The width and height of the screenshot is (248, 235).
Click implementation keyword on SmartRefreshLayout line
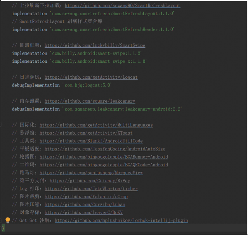(x=29, y=14)
